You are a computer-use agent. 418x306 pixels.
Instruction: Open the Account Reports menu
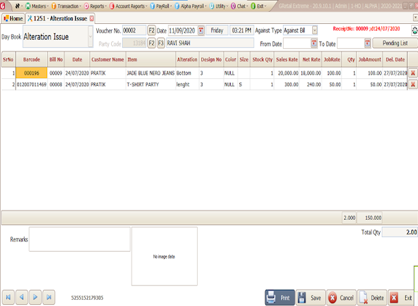tap(128, 6)
